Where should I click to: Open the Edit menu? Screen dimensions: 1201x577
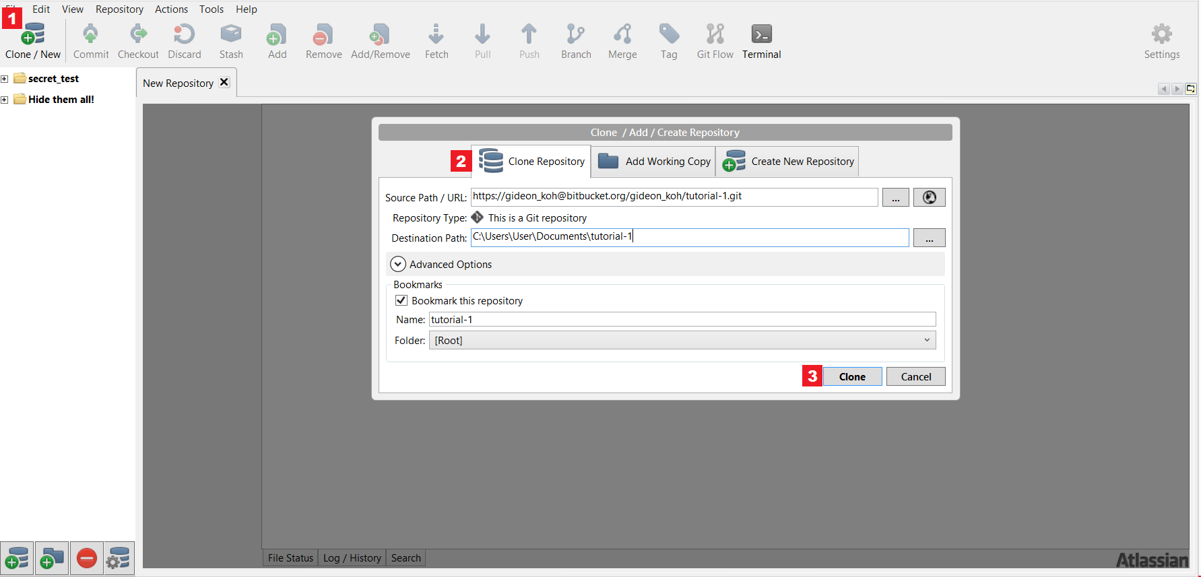(41, 9)
